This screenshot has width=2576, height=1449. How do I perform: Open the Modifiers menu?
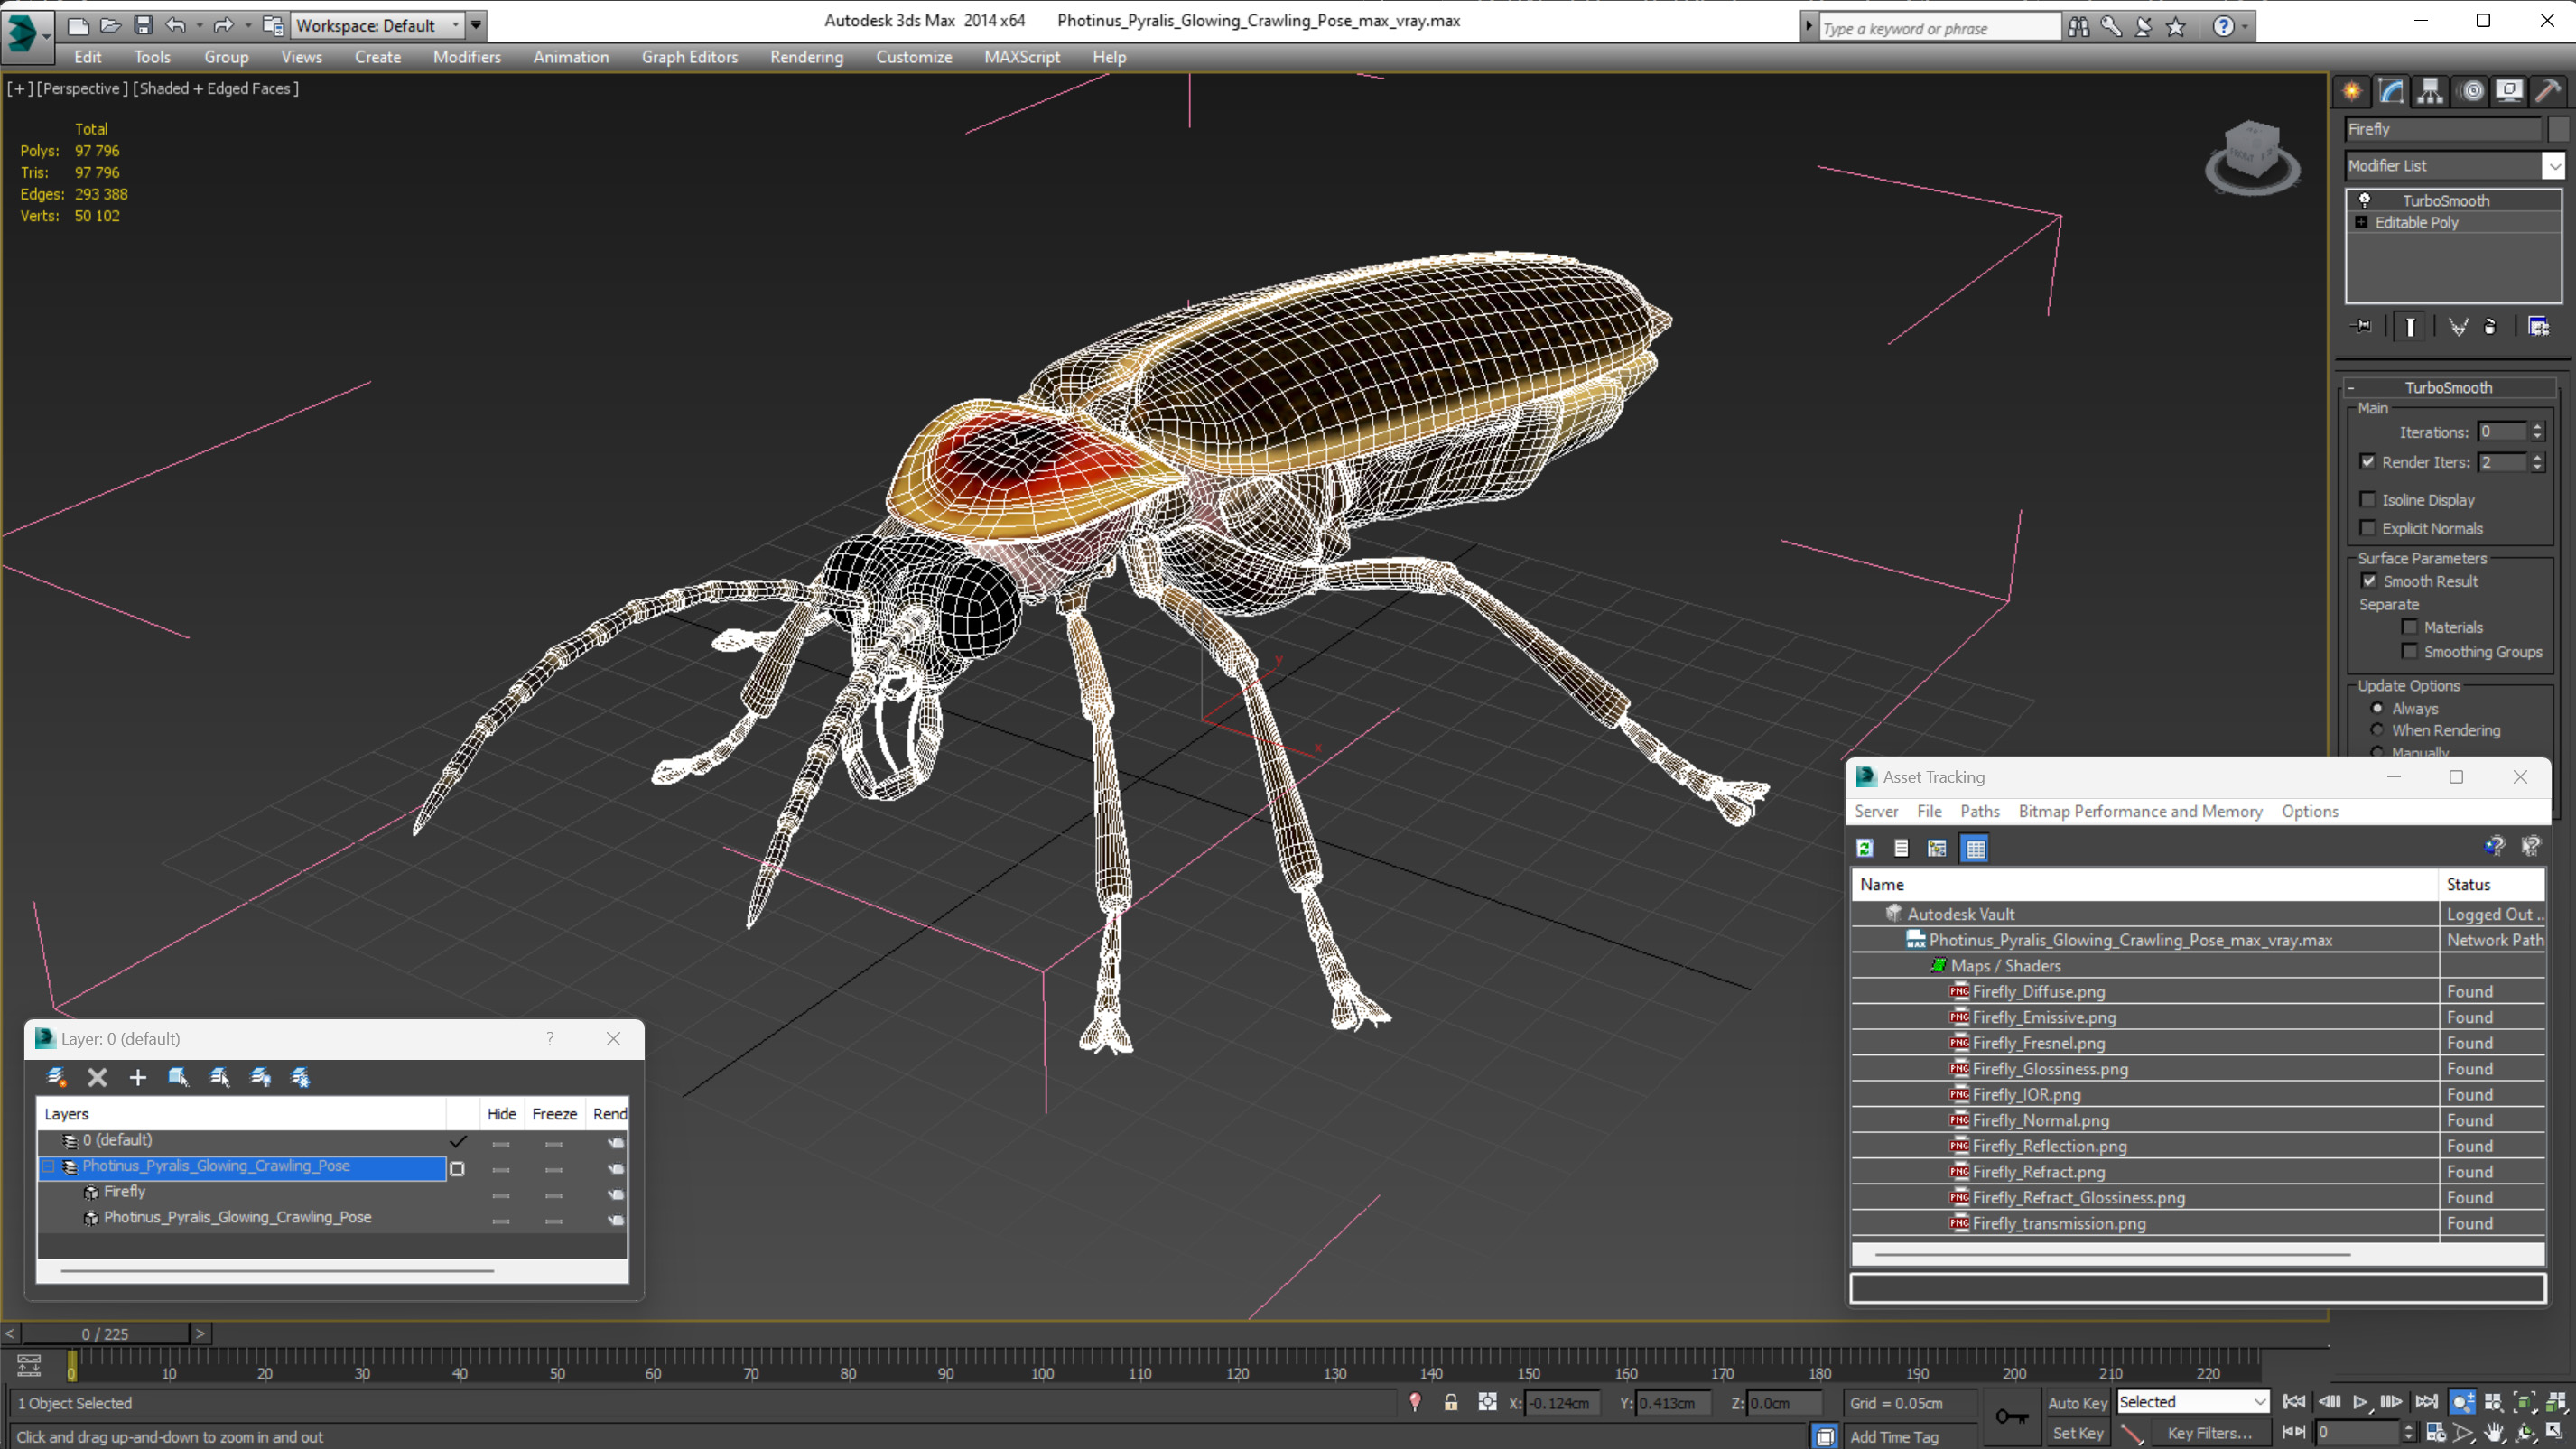(x=467, y=57)
